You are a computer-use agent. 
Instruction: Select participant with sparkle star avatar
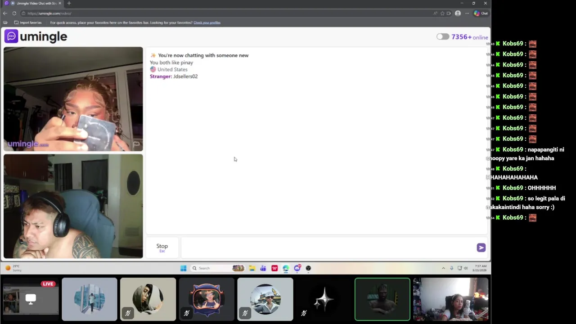point(324,299)
